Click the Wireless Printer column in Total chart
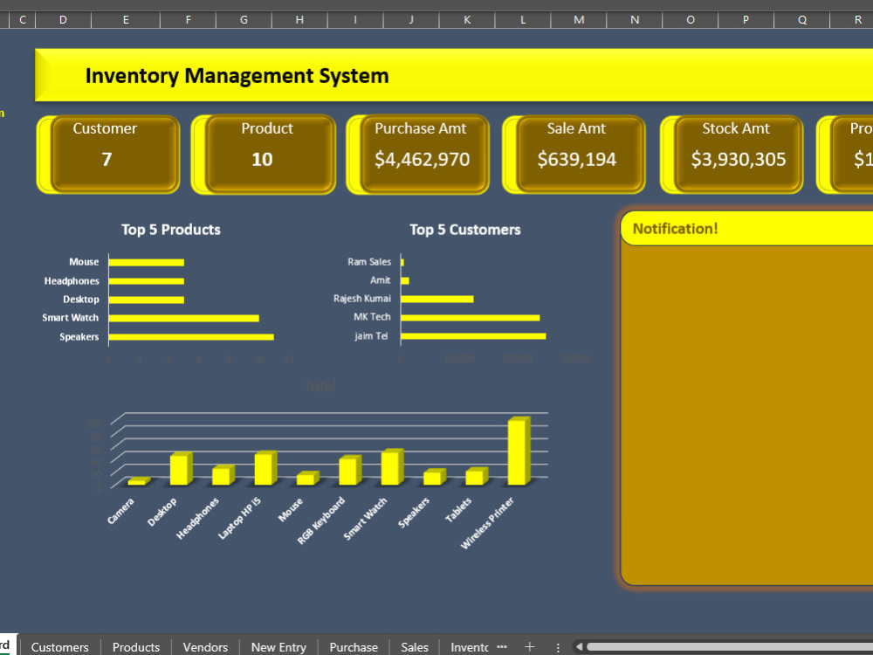Screen dimensions: 873x655 click(x=519, y=452)
